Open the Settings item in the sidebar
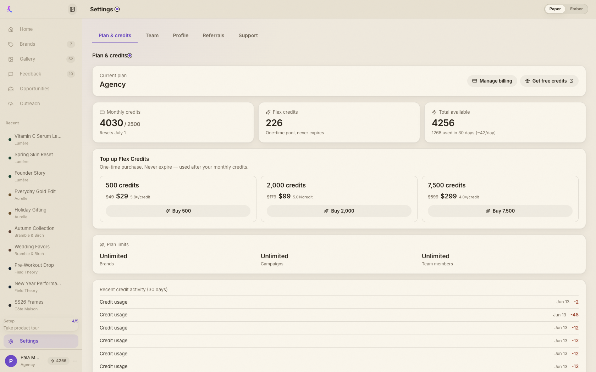 [x=41, y=341]
